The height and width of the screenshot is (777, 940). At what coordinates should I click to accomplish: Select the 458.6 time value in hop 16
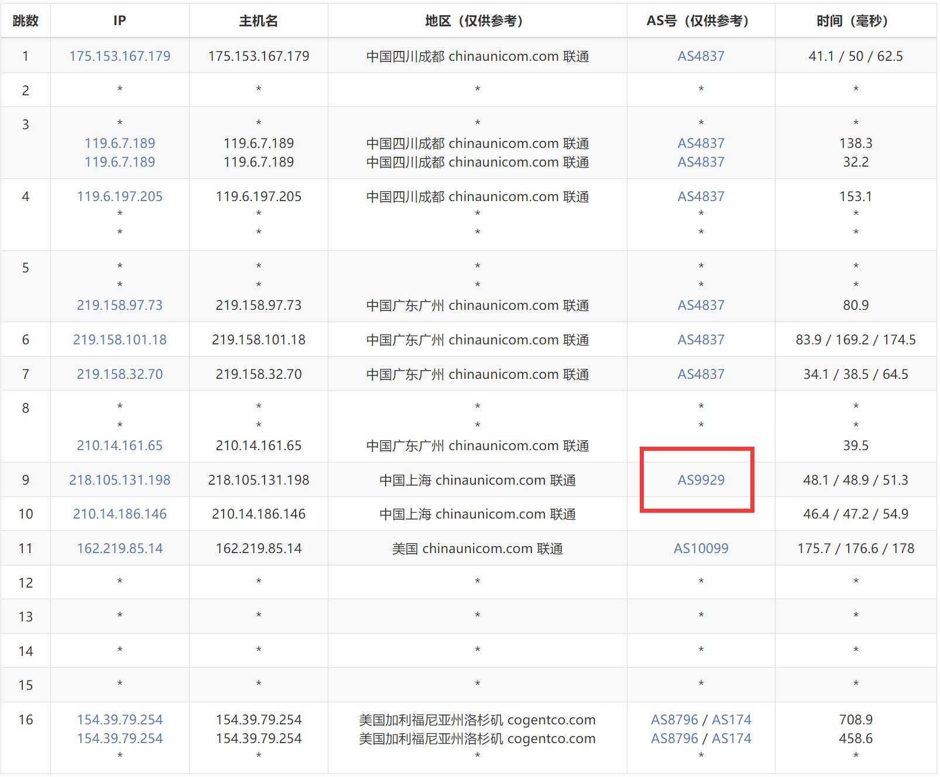856,738
